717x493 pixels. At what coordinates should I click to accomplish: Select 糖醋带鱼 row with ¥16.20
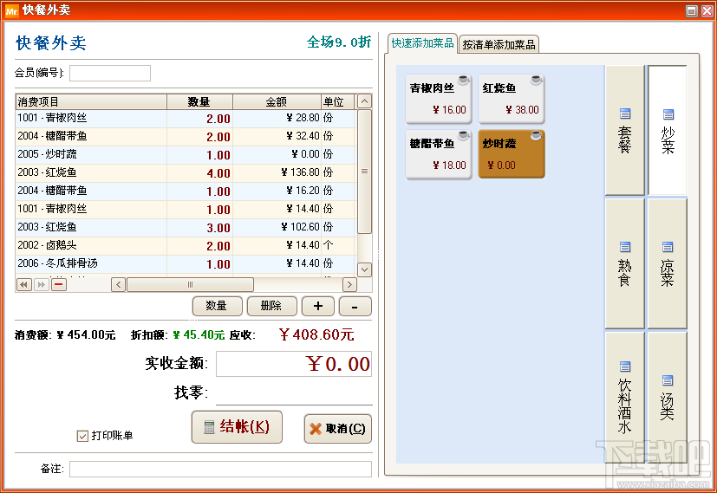tap(186, 191)
